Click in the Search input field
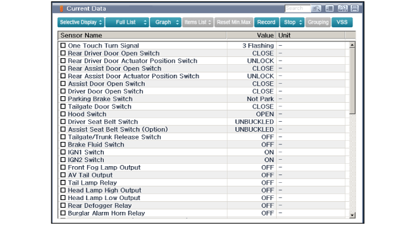Screen dimensions: 416x225 click(297, 8)
